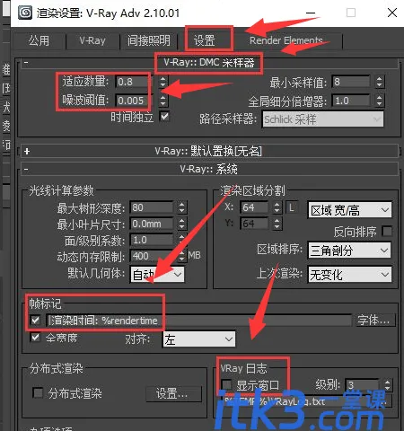
Task: Open the 区域排序 三角剖分 dropdown
Action: (x=349, y=251)
